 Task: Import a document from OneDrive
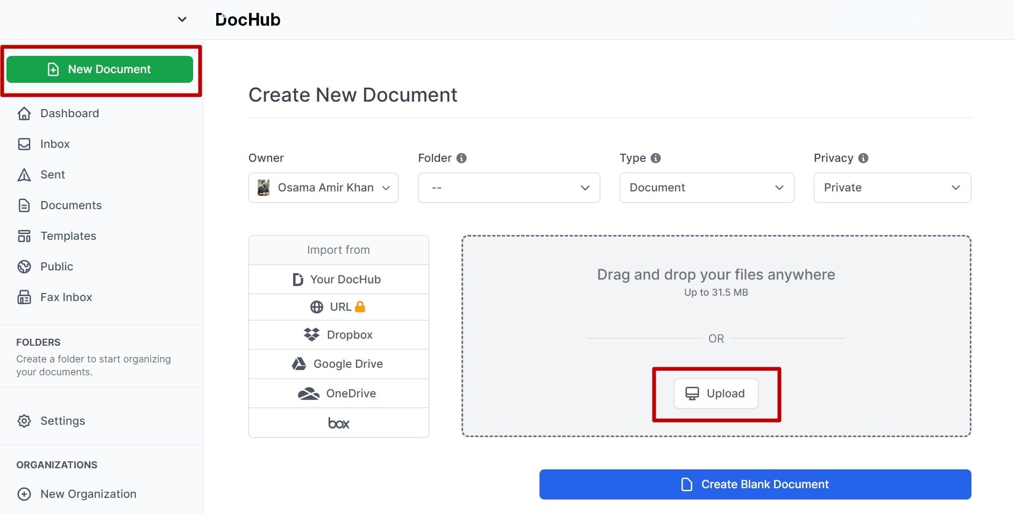338,393
